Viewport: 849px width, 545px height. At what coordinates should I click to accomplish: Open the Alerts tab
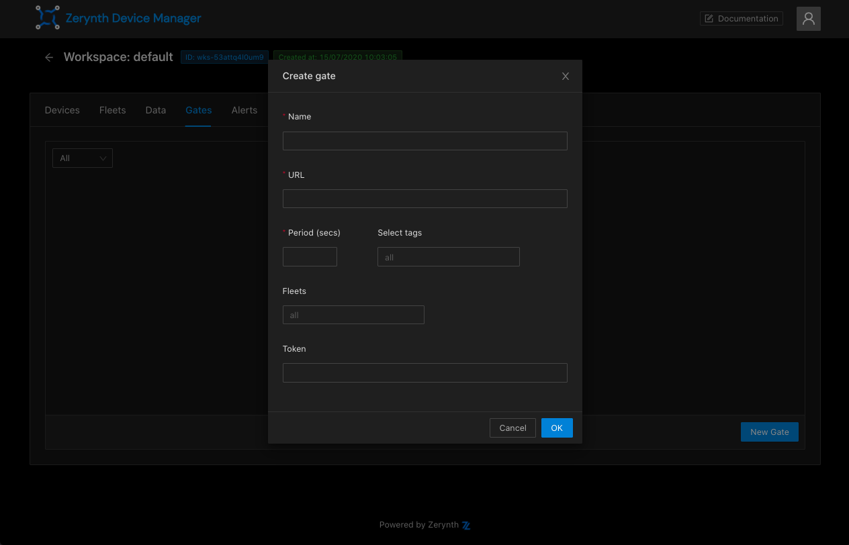(244, 110)
